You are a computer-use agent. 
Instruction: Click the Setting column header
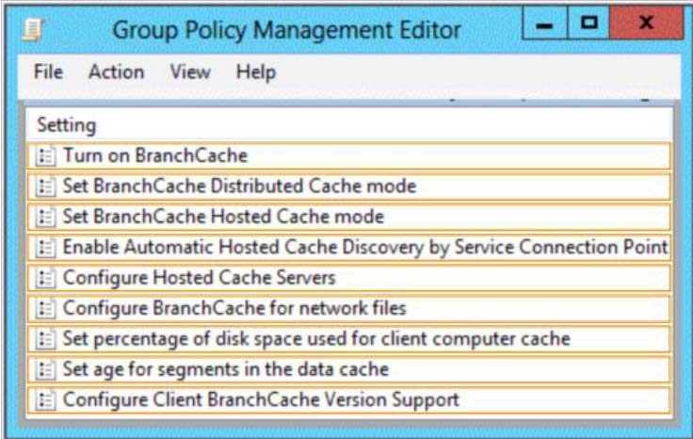point(66,125)
